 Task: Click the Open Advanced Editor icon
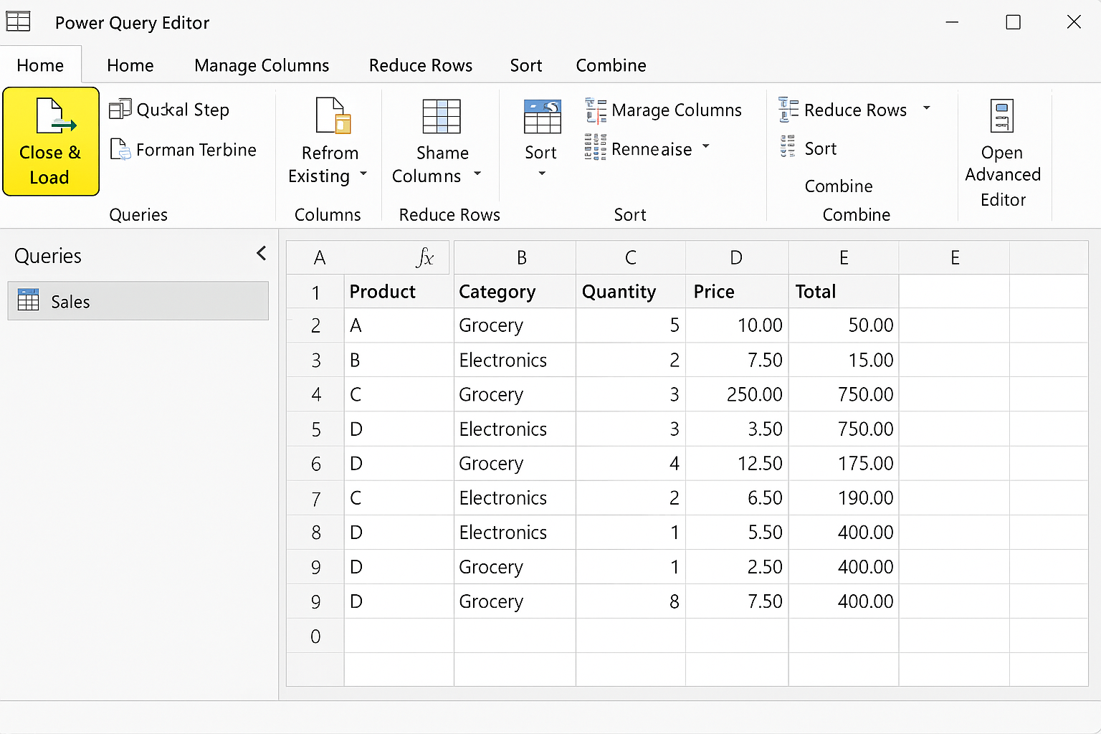pos(1002,116)
